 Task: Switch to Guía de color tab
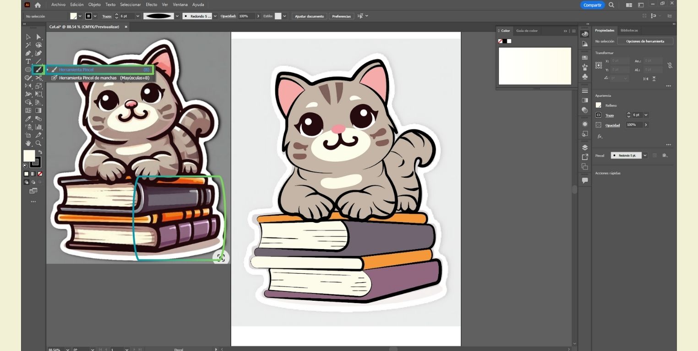(x=527, y=31)
